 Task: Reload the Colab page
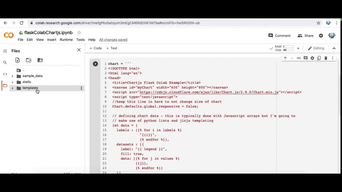tap(22, 23)
